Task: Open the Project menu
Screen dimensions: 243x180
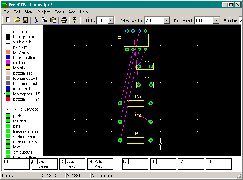Action: coord(44,12)
